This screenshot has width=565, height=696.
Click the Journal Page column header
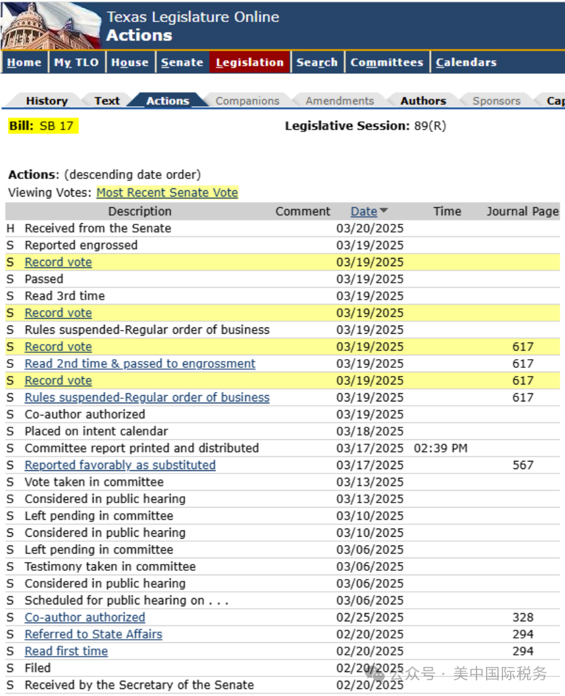point(523,211)
